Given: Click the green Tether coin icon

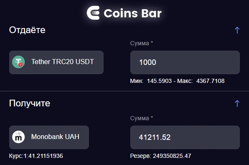Looking at the screenshot, I should click(18, 62).
